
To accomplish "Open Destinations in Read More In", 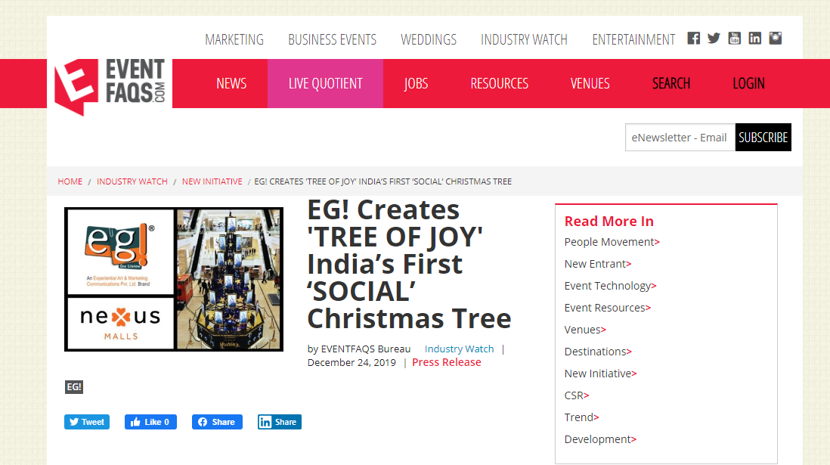I will pos(598,352).
